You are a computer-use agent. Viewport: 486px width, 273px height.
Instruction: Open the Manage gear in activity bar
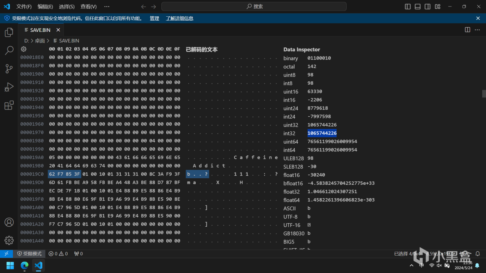(9, 240)
